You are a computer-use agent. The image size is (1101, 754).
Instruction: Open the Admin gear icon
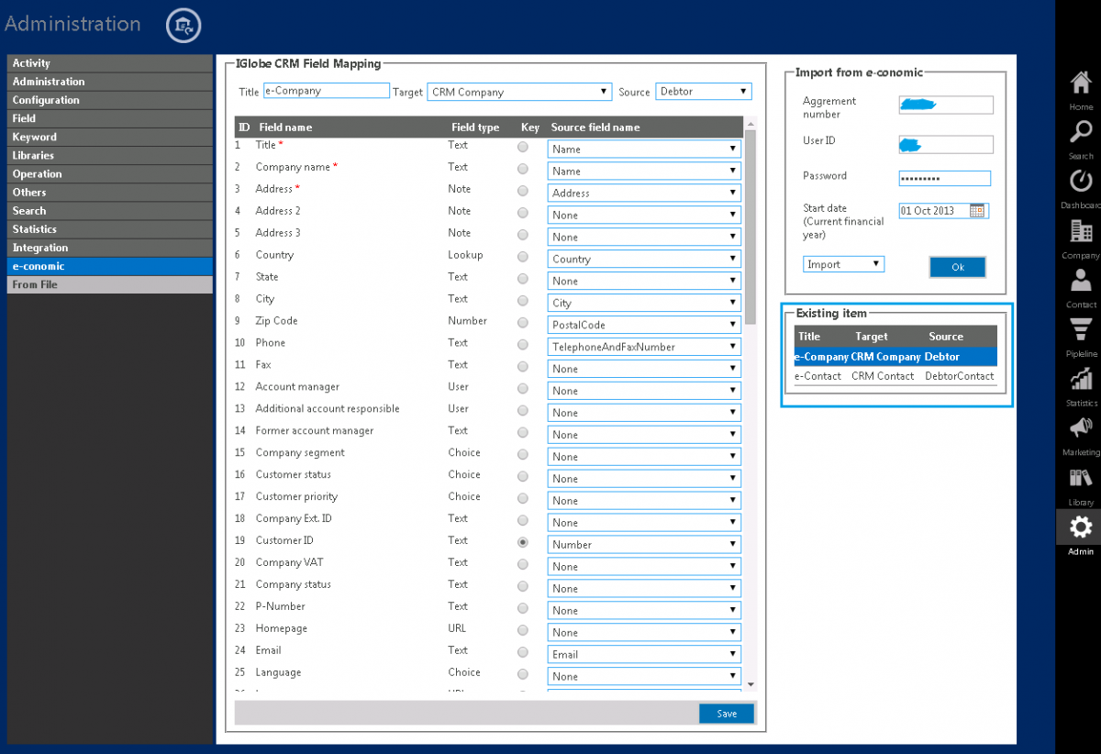coord(1080,527)
